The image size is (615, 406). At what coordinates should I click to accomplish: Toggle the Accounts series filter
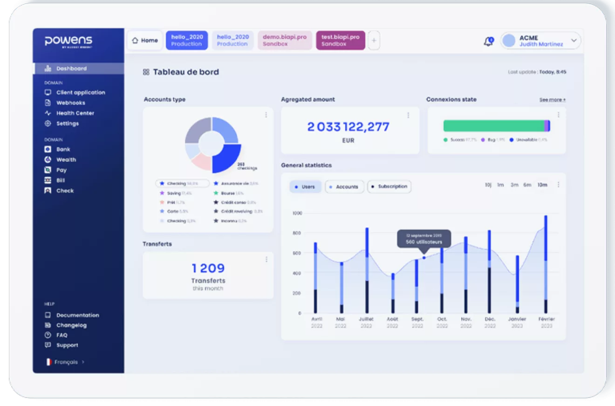pyautogui.click(x=344, y=187)
